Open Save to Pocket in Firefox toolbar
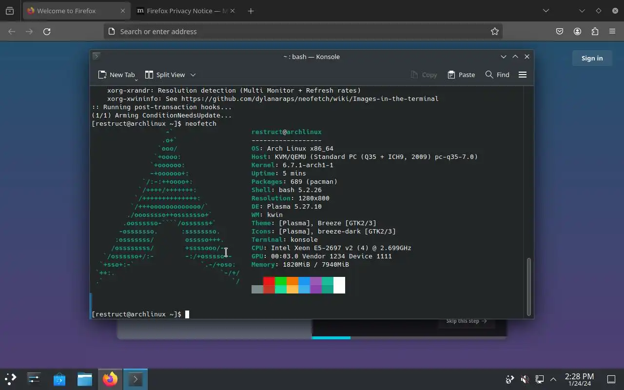 [560, 31]
